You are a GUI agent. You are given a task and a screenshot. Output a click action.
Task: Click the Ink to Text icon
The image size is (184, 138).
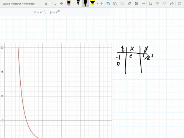(122, 3)
